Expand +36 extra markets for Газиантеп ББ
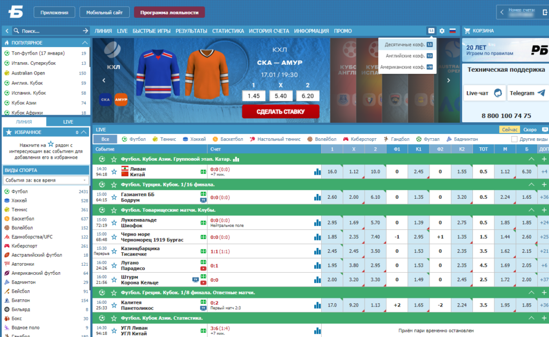Viewport: 549px width, 337px height. click(544, 197)
